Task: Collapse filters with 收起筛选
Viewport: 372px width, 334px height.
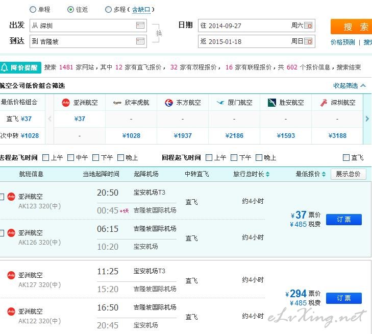Action: coord(350,85)
